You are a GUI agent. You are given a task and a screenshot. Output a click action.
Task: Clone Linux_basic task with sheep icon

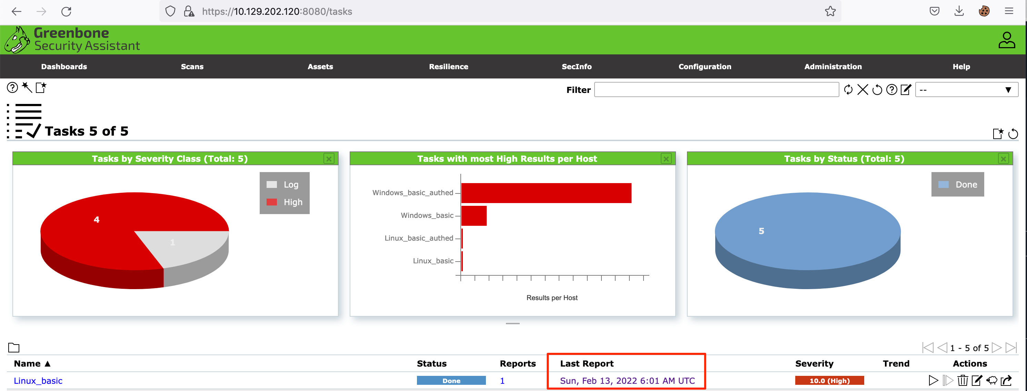point(991,381)
